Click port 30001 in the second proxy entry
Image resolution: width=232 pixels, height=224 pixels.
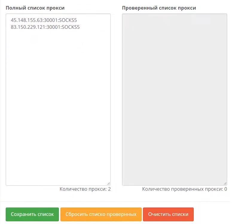tap(54, 27)
